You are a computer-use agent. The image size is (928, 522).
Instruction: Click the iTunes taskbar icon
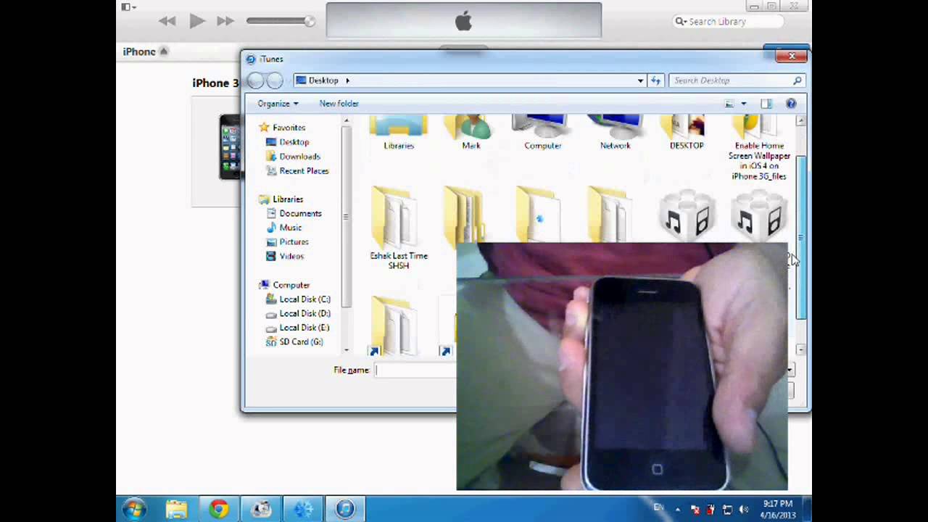pos(345,509)
